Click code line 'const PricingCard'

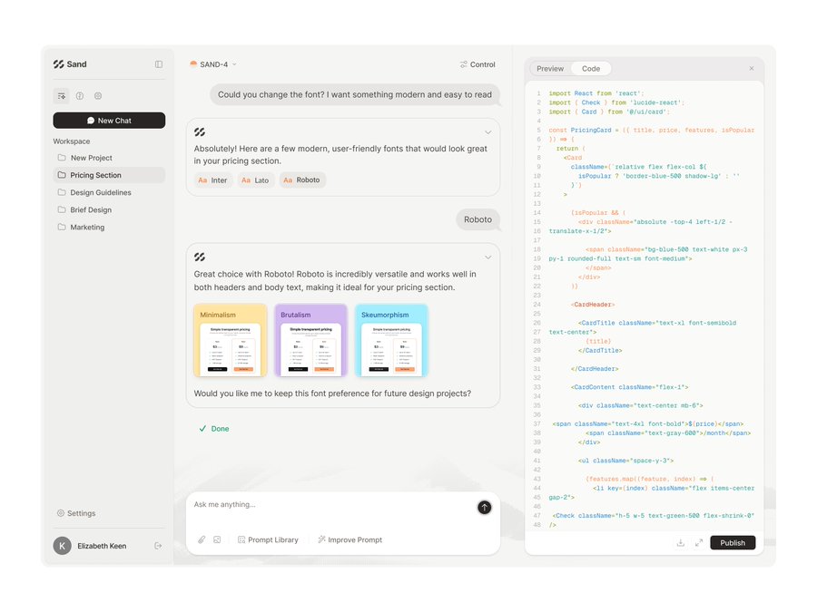point(651,130)
